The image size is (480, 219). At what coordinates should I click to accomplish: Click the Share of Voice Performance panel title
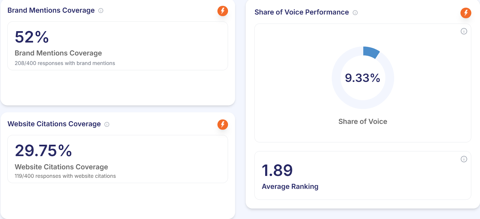pyautogui.click(x=301, y=12)
